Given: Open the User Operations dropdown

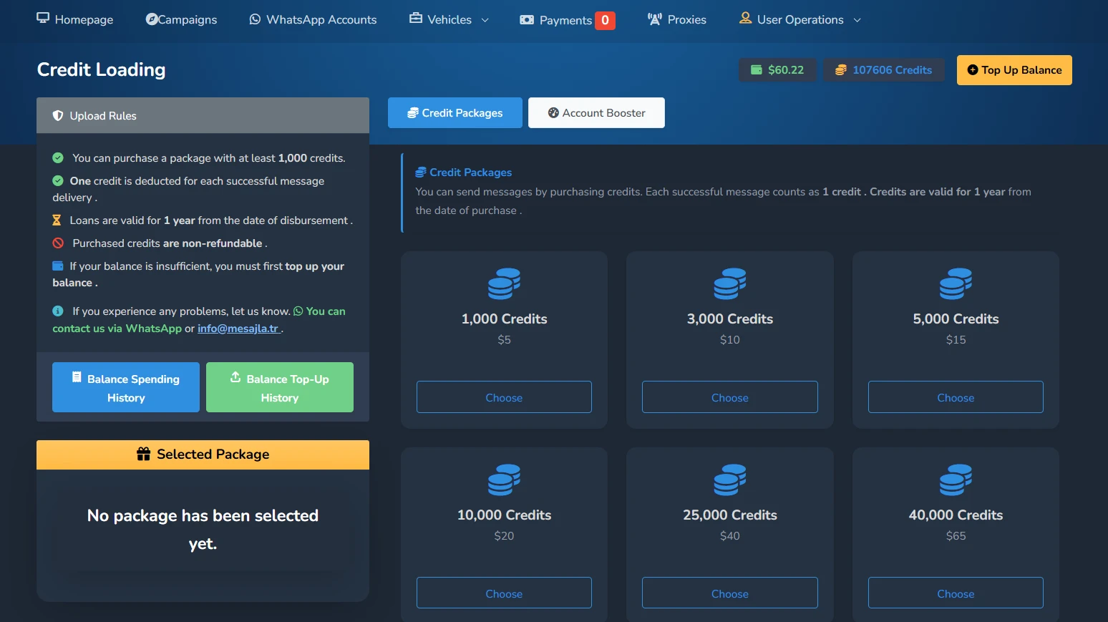Looking at the screenshot, I should pos(800,19).
